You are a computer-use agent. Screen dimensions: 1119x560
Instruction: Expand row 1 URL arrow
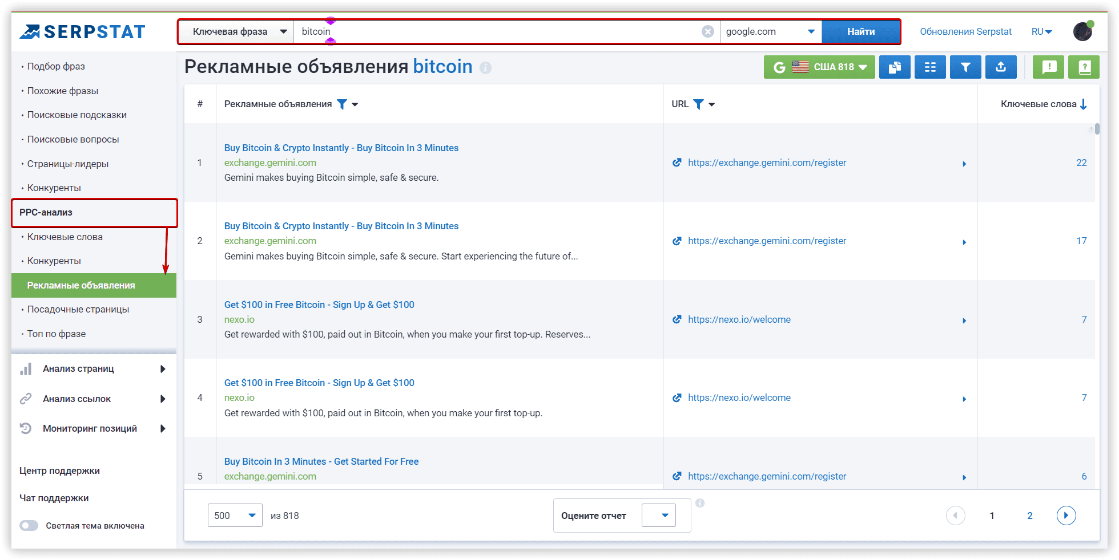point(964,164)
